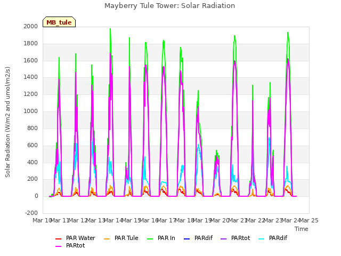Click the -200 y-axis tick label

31,213
